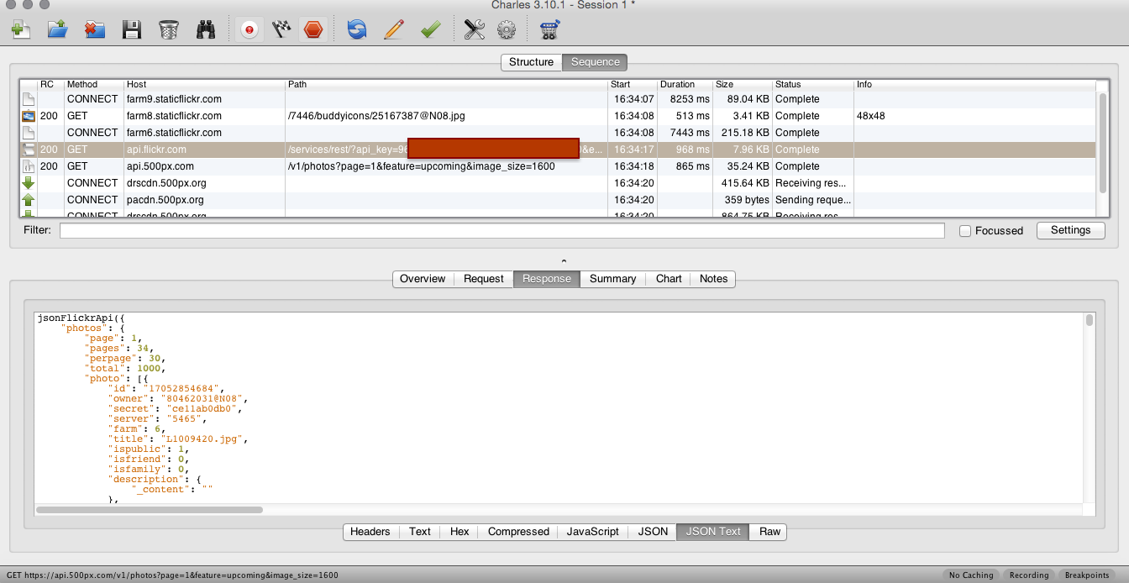The height and width of the screenshot is (583, 1129).
Task: Repeat the request with the blue refresh arrows icon
Action: tap(357, 30)
